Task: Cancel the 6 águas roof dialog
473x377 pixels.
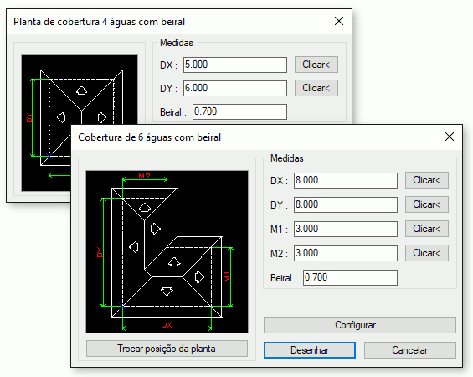Action: click(409, 350)
